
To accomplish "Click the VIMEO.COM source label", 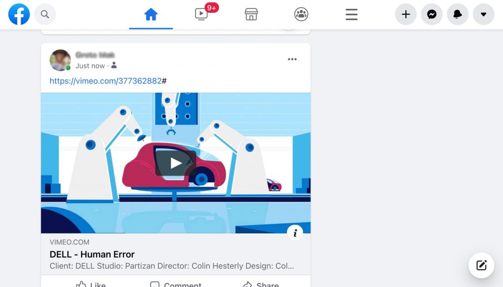I will tap(69, 242).
